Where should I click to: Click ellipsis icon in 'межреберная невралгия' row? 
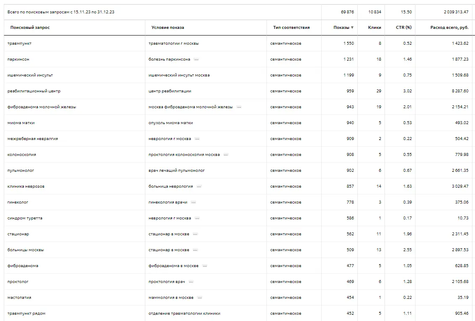pyautogui.click(x=197, y=139)
